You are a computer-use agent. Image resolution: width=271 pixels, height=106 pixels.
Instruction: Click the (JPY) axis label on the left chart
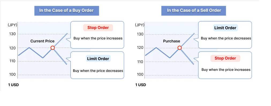pyautogui.click(x=12, y=25)
